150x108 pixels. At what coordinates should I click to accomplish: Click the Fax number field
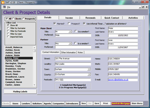click(123, 74)
